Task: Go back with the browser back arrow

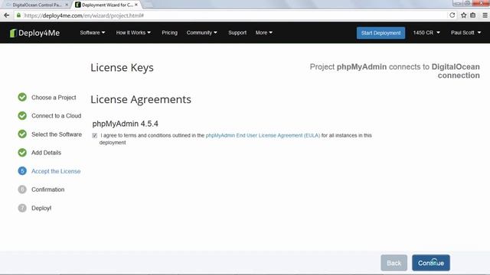Action: pos(7,15)
